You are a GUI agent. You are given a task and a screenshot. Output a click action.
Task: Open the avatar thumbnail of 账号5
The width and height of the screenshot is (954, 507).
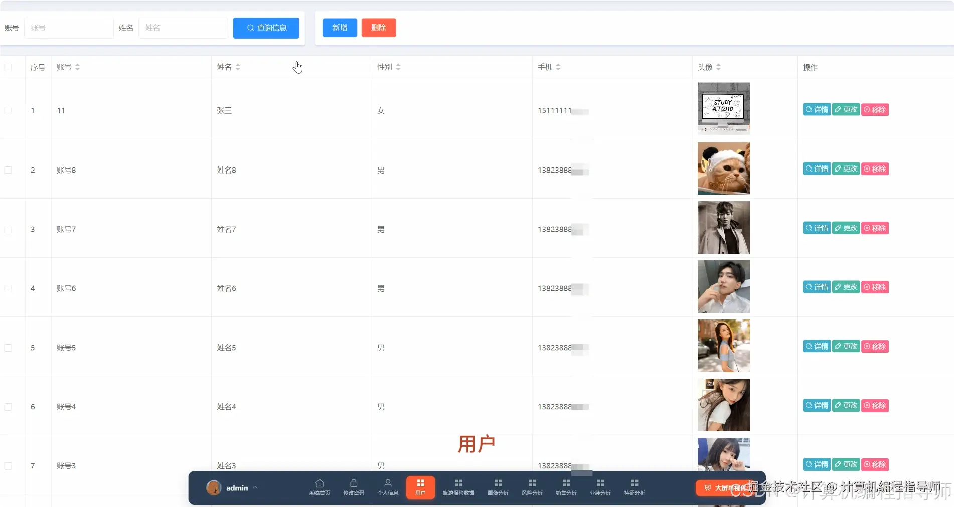(724, 346)
